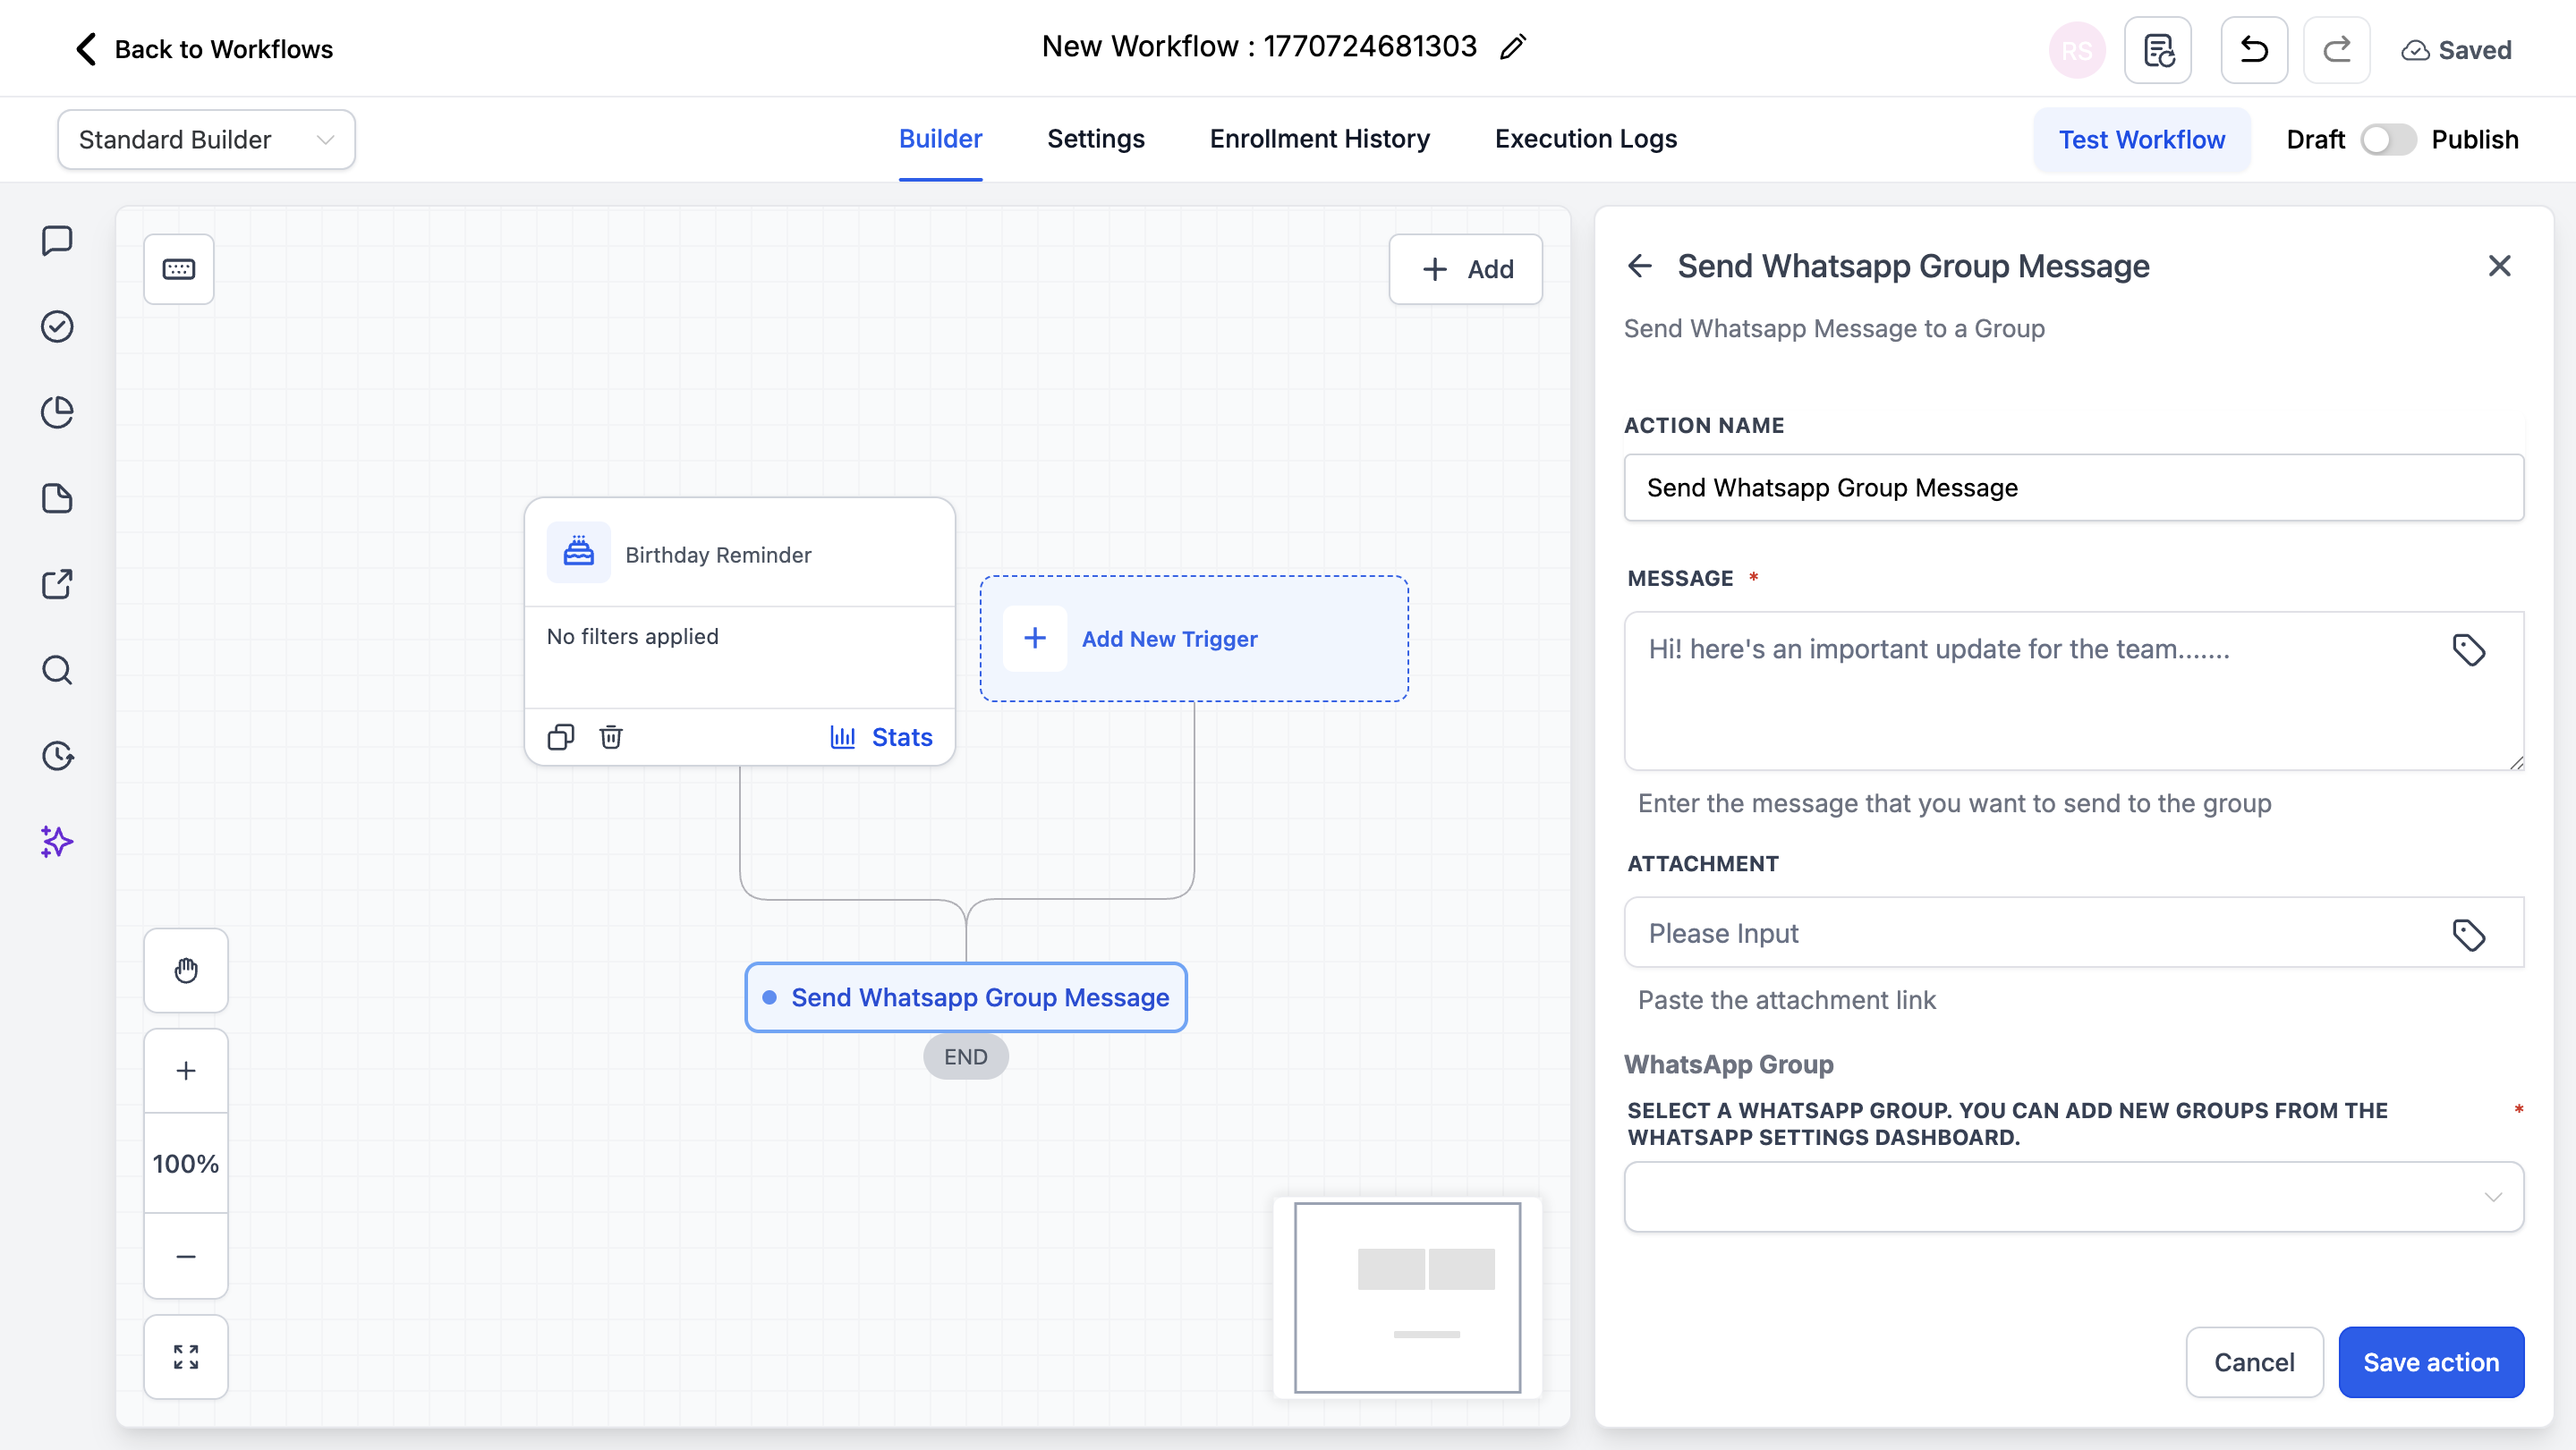Screen dimensions: 2576x1450
Task: Delete the Birthday Reminder trigger with the trash icon
Action: pyautogui.click(x=611, y=737)
